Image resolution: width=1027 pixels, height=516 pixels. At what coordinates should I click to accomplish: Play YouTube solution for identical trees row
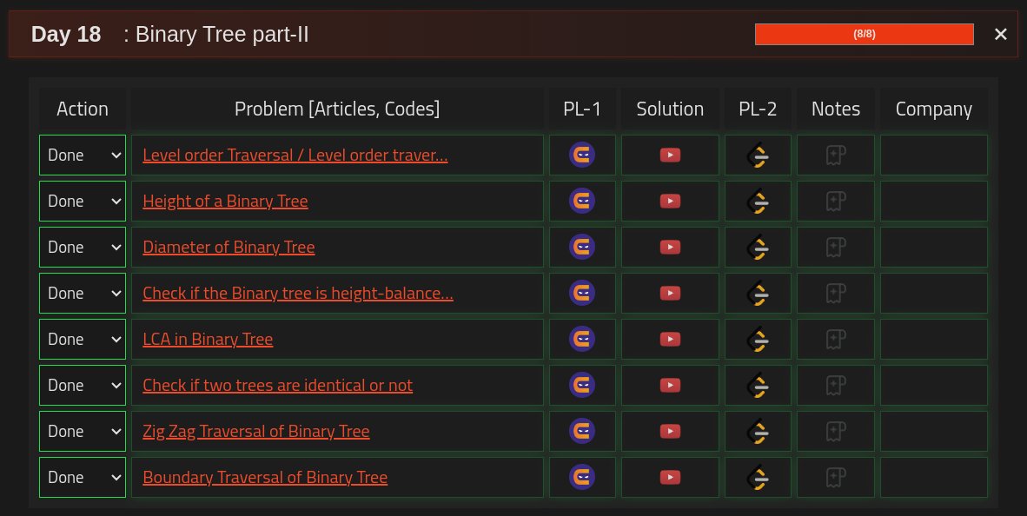click(670, 385)
